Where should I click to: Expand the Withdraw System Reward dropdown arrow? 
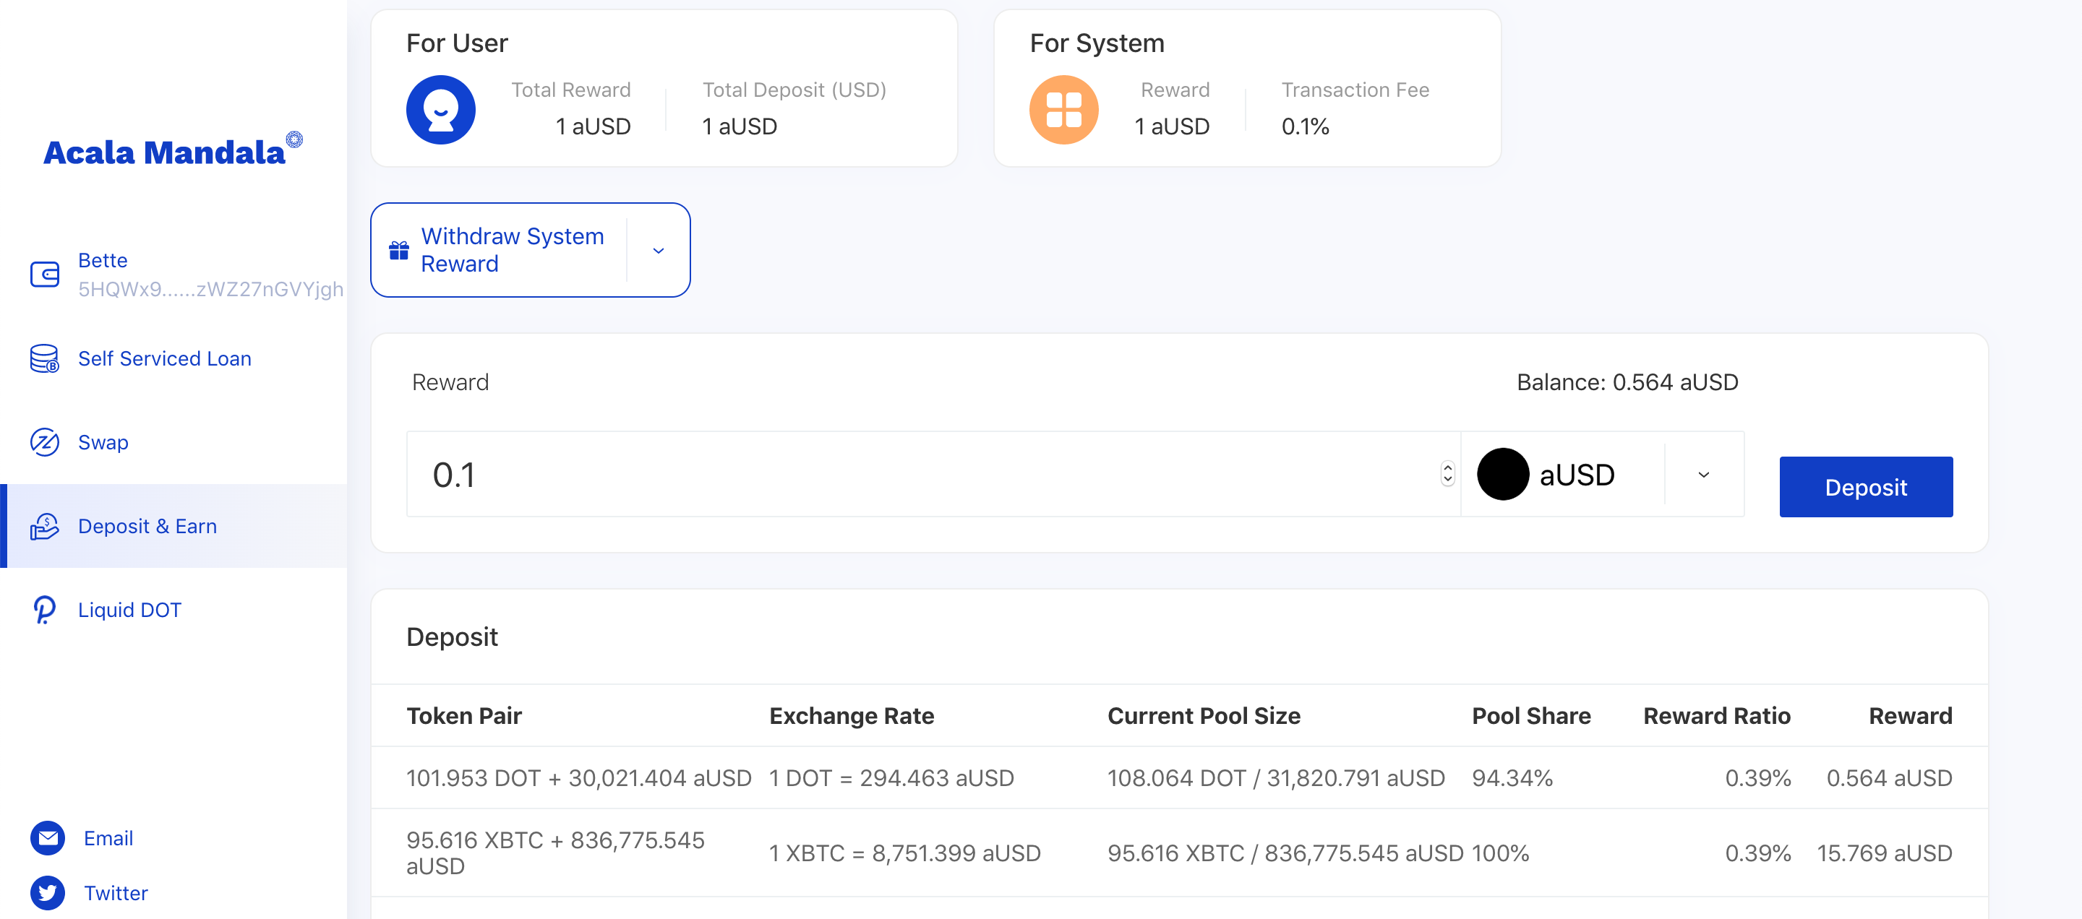point(659,251)
